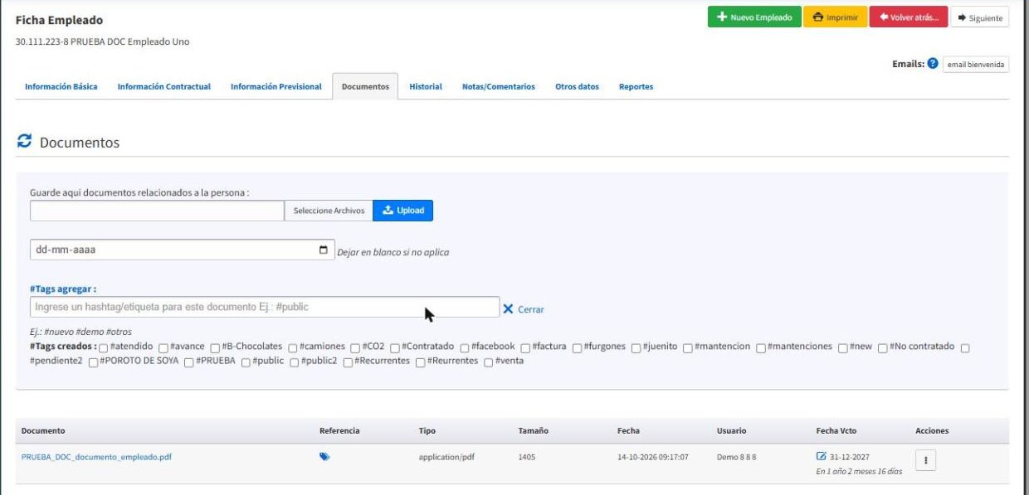Screen dimensions: 1029x495
Task: Check the #POROTO DE SOYA checkbox
Action: [x=93, y=362]
